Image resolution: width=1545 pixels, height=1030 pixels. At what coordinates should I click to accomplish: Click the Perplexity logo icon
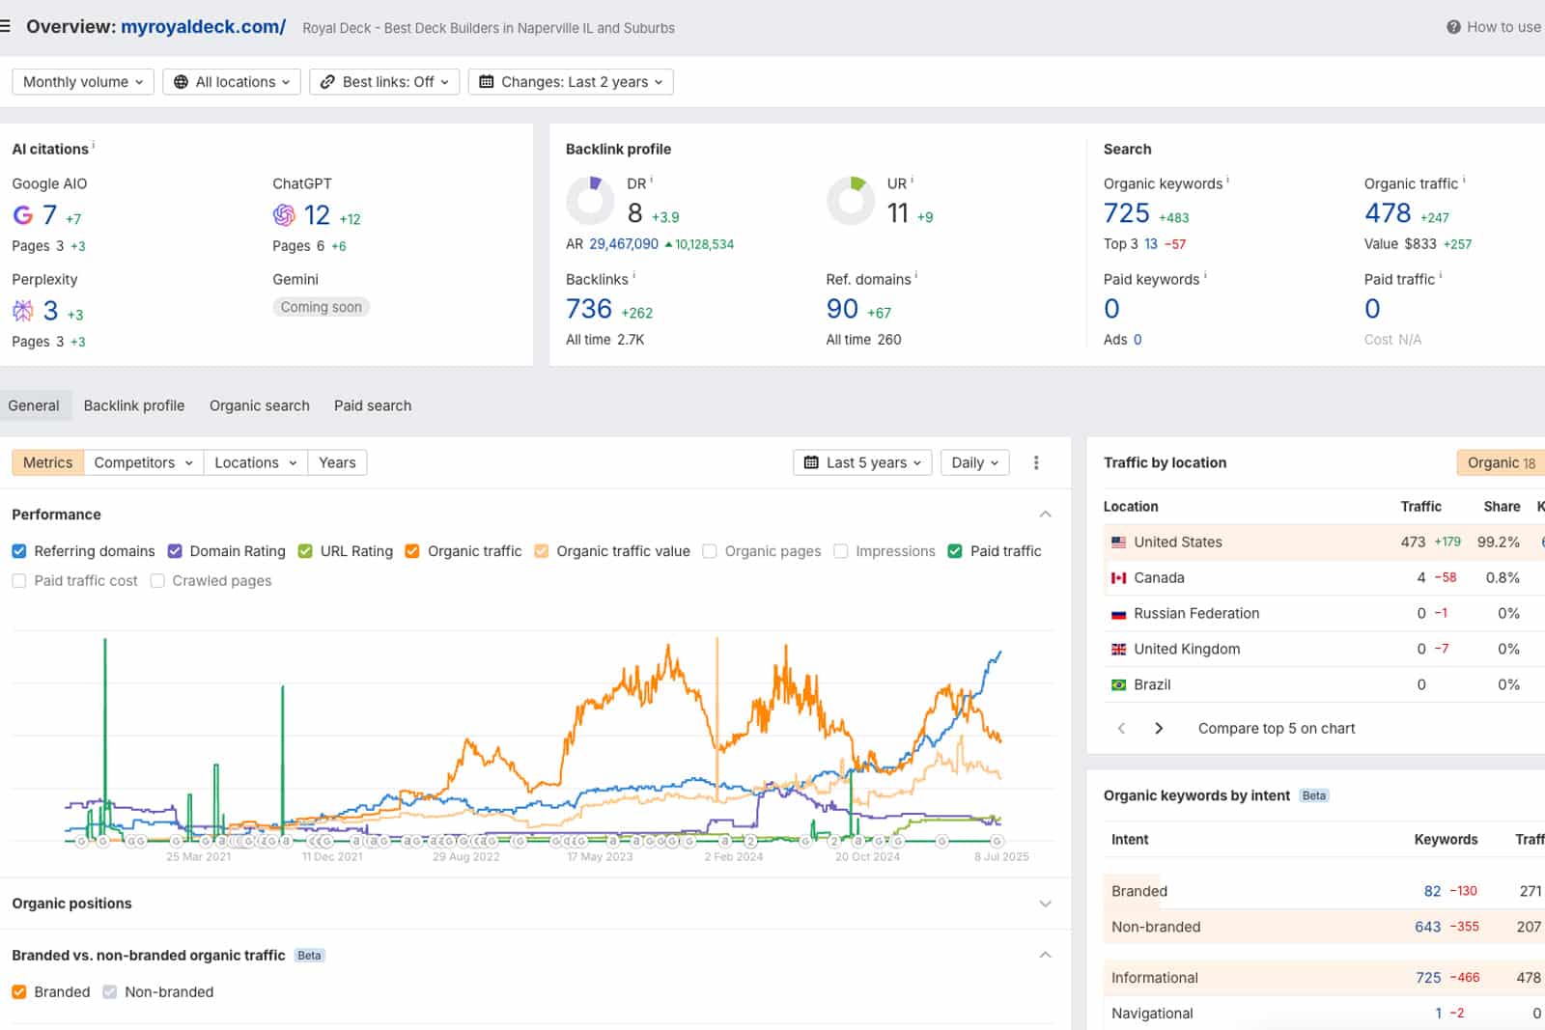coord(23,311)
